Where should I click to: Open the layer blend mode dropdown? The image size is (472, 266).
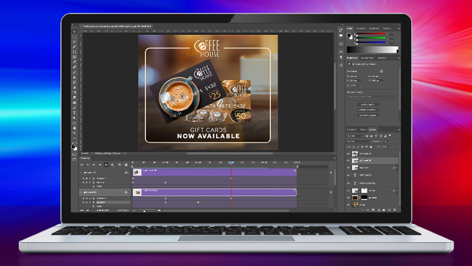359,141
